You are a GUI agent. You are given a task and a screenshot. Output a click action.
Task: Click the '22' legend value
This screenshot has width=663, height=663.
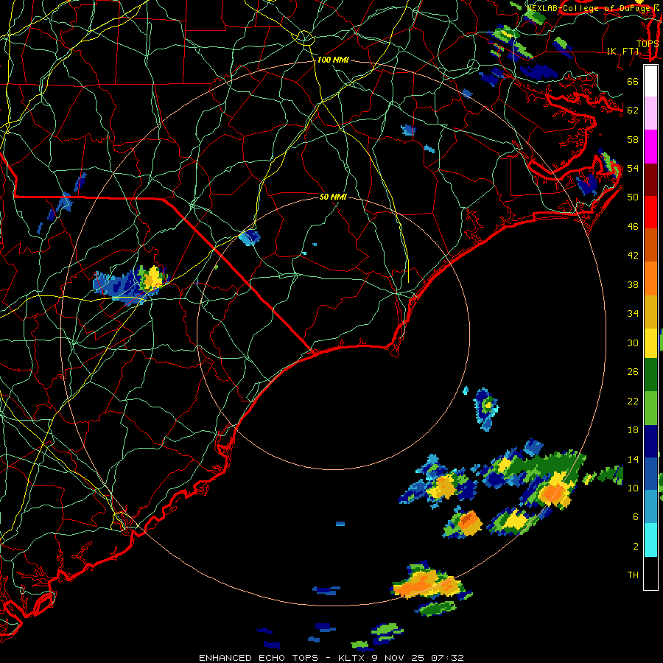(633, 401)
